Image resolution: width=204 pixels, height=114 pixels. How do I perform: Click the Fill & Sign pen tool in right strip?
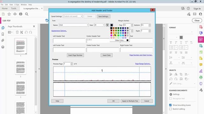coord(201,71)
